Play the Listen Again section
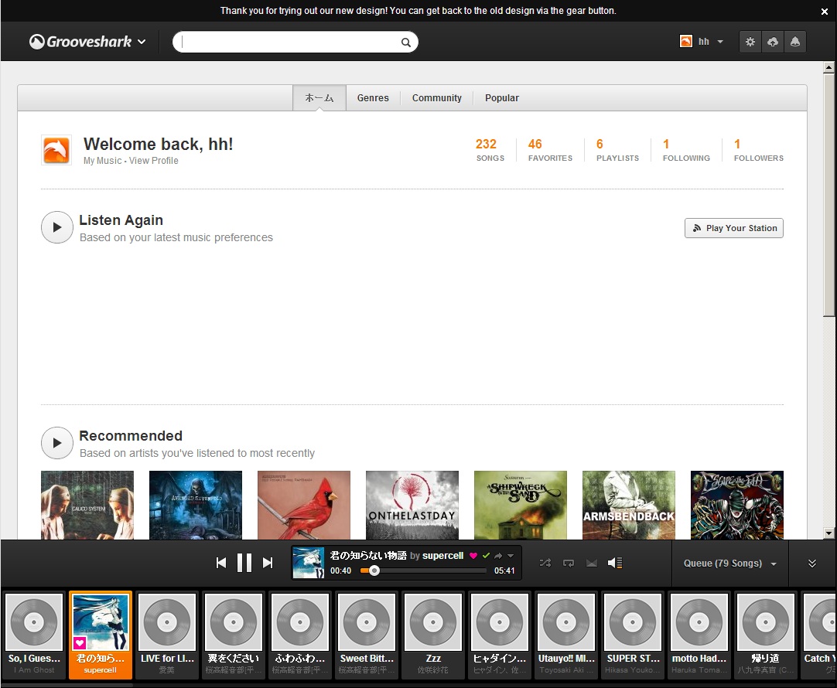The width and height of the screenshot is (837, 688). 57,227
